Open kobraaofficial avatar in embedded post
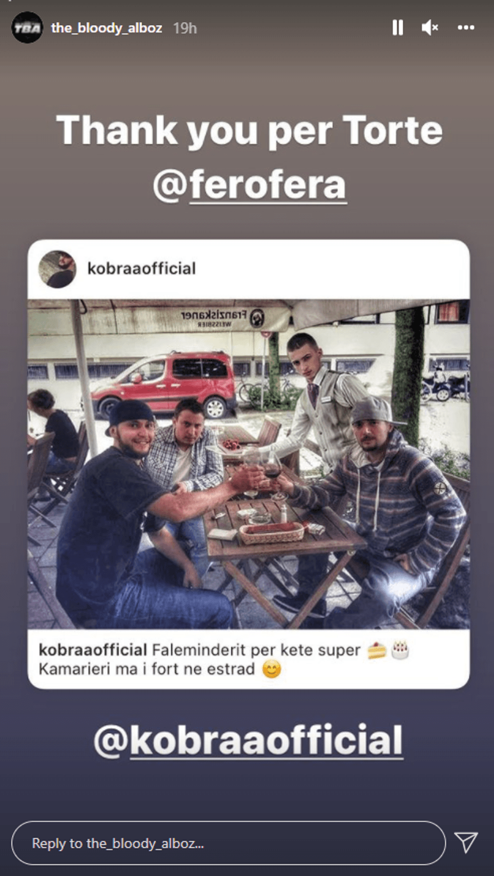The width and height of the screenshot is (494, 876). coord(57,269)
